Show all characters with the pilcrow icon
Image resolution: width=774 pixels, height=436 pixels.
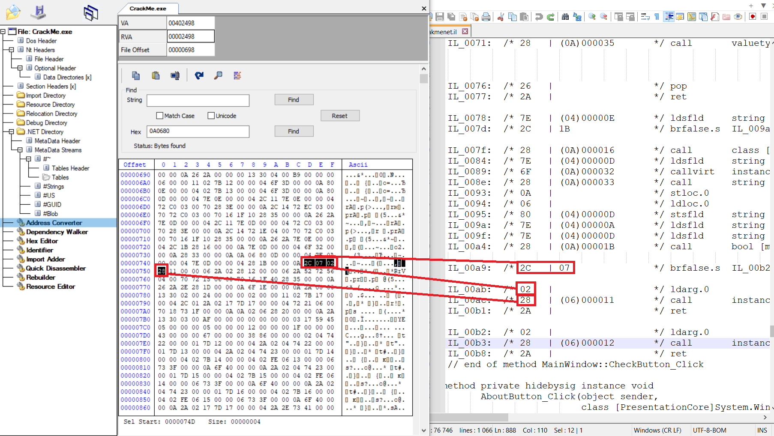657,17
